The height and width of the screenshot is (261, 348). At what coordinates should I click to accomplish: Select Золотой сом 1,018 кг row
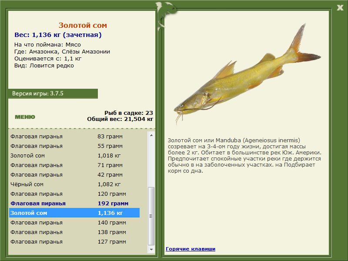[x=74, y=155]
